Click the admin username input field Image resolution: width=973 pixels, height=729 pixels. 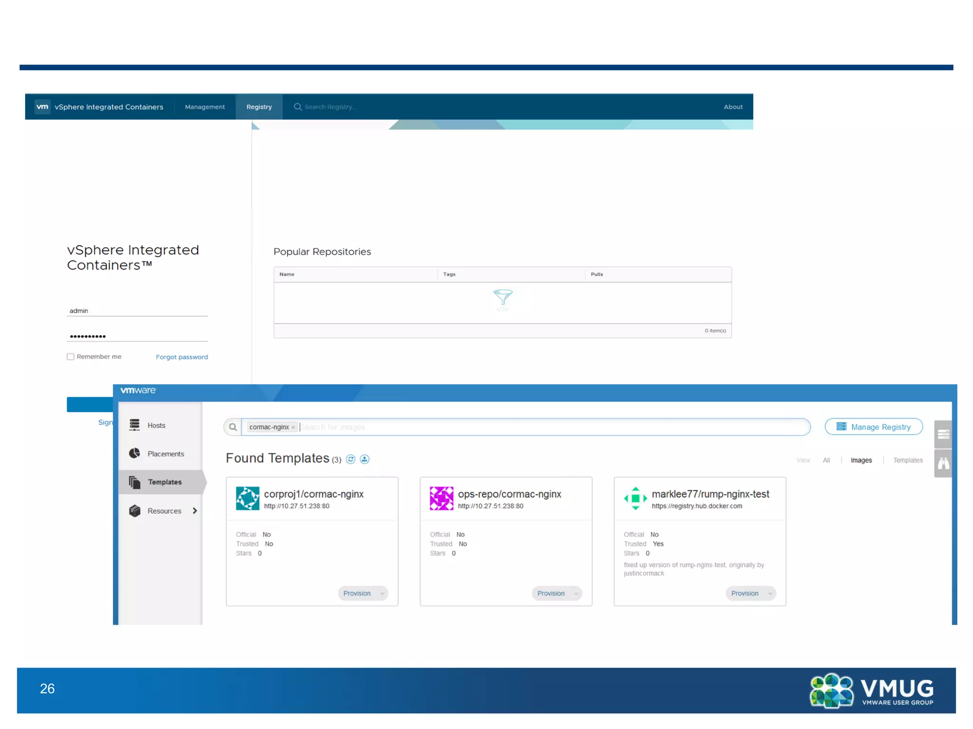pyautogui.click(x=137, y=310)
